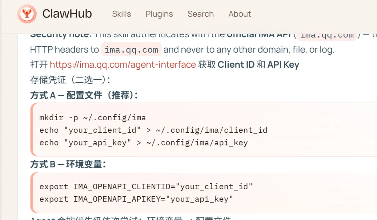
Task: Click the 'mkdir -p ~/.config/ima' code line
Action: point(93,118)
